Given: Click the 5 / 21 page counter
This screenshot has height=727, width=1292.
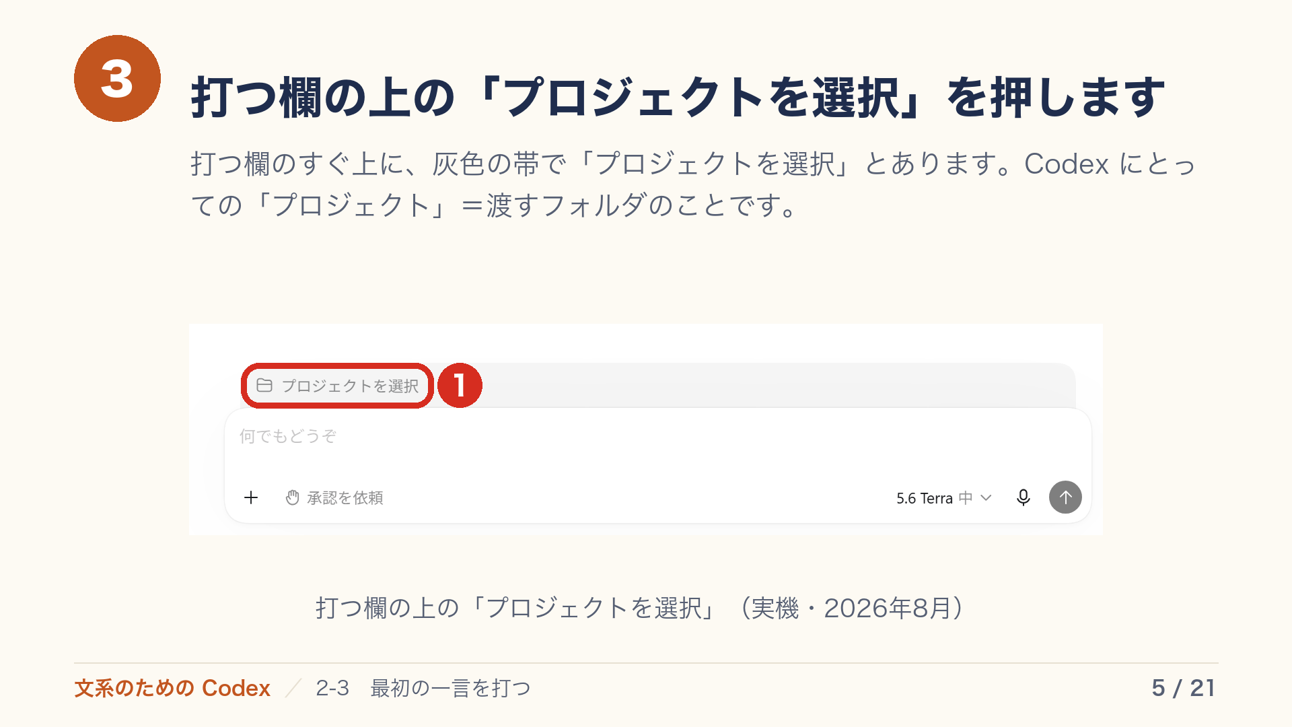Looking at the screenshot, I should [x=1183, y=688].
